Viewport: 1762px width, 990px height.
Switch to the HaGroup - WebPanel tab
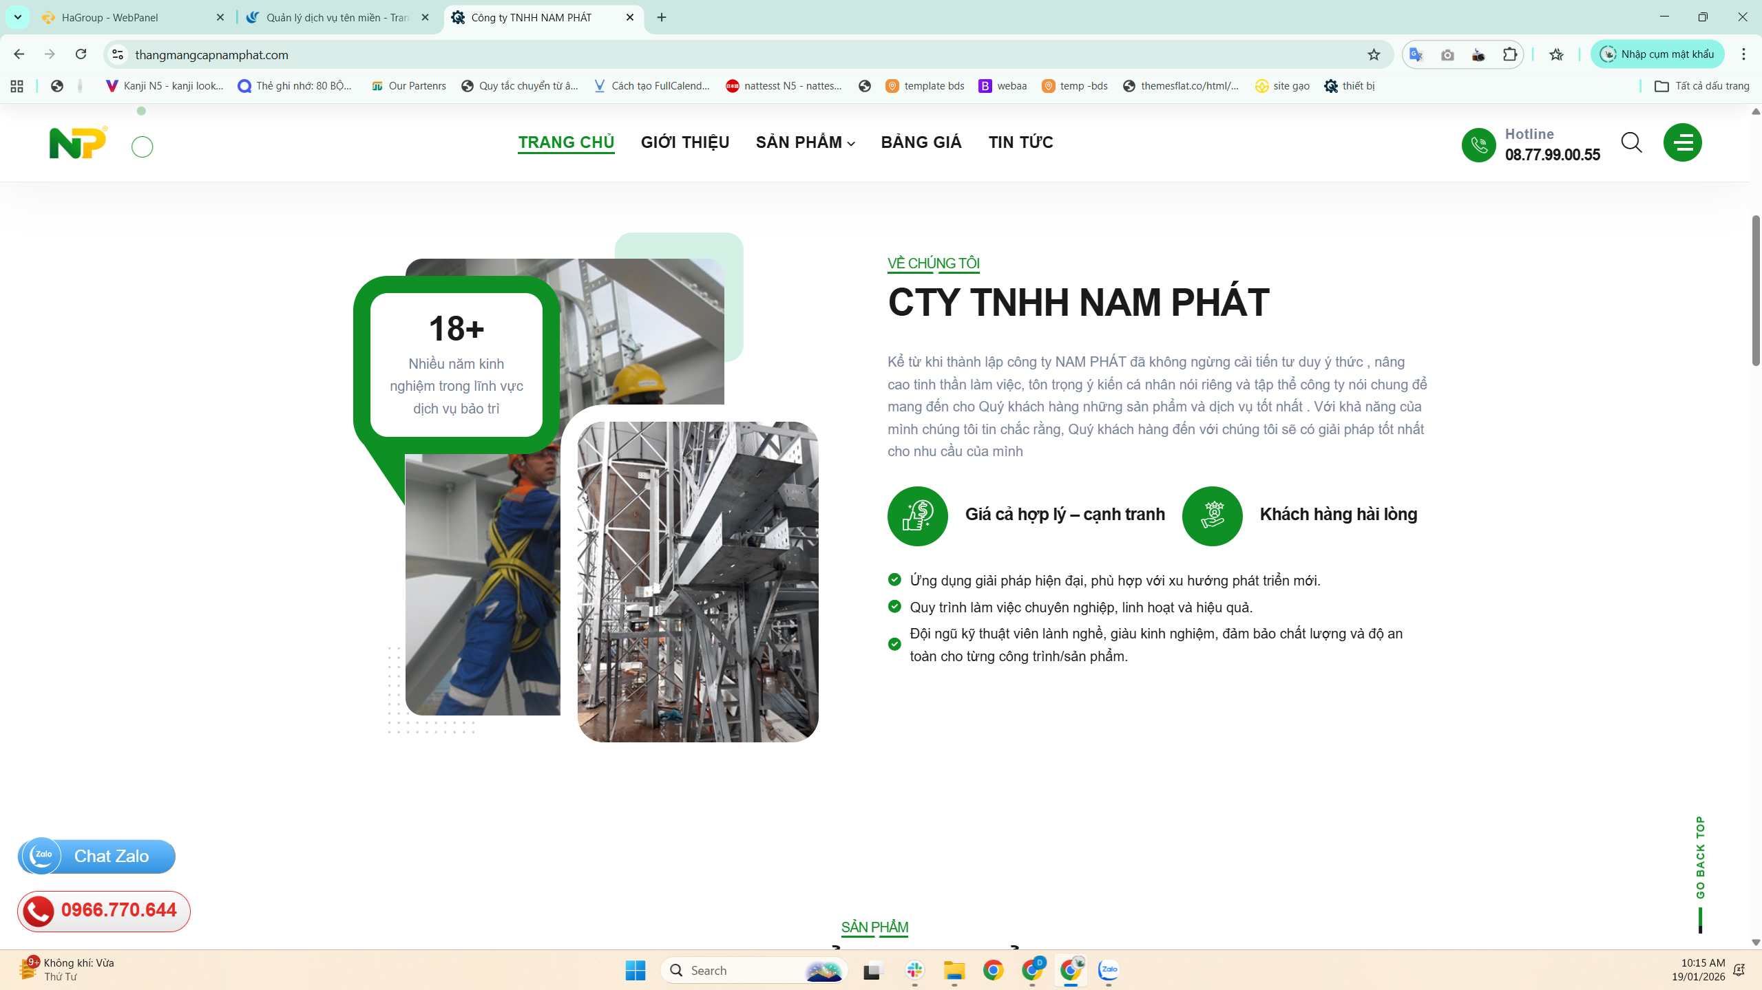[133, 17]
